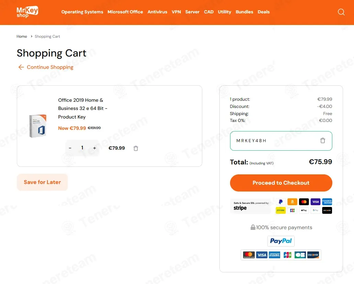Click the yellow Postepay icon

281,210
